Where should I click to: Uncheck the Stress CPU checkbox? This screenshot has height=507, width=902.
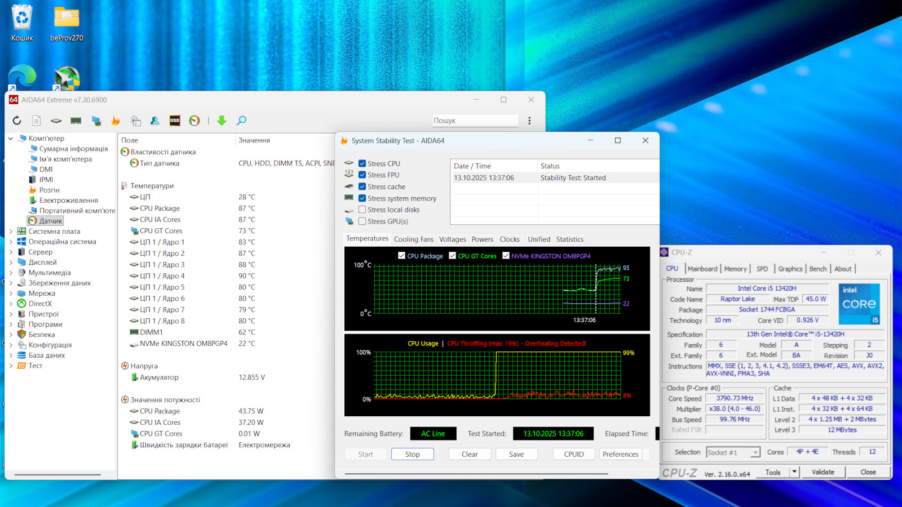point(362,163)
